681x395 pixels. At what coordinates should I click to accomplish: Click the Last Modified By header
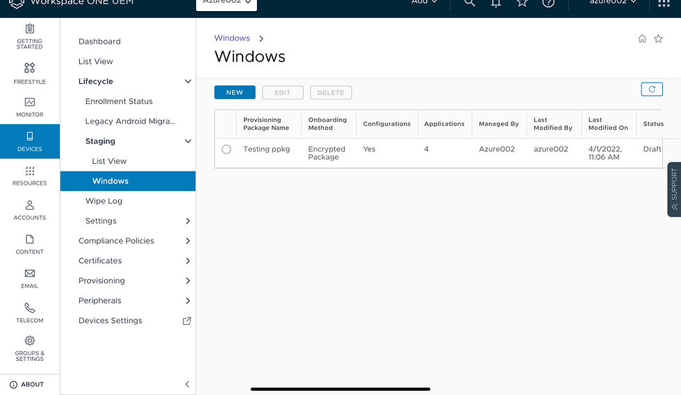click(x=553, y=124)
